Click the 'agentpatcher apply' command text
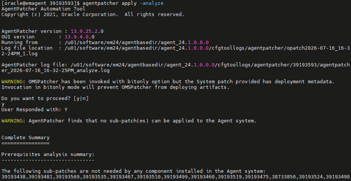351x181 pixels. [110, 3]
